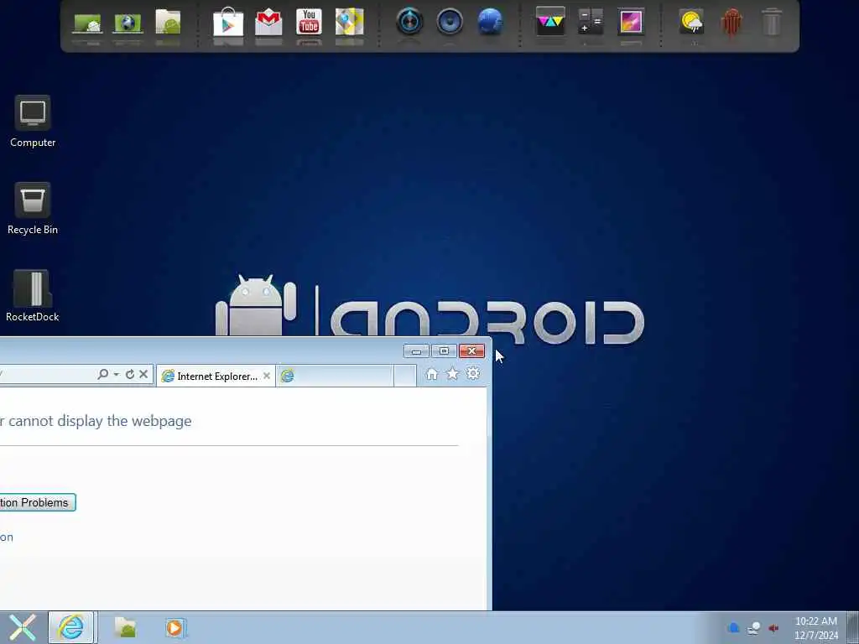This screenshot has height=644, width=859.
Task: Open the colorful triangles app in the dock
Action: 550,22
